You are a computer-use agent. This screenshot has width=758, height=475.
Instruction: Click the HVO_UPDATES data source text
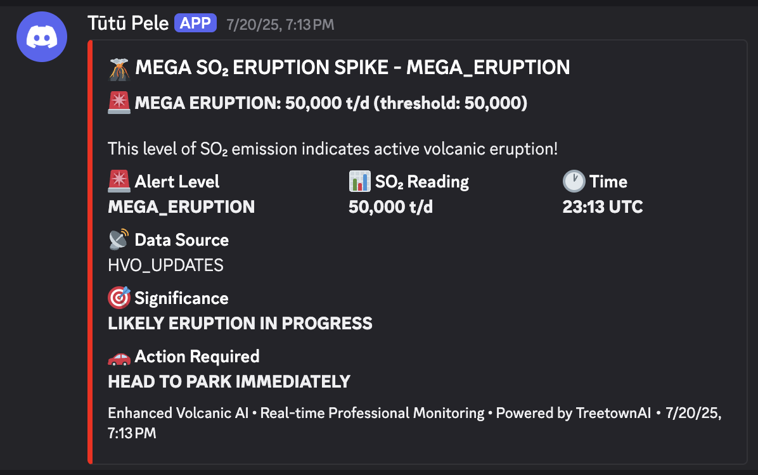pyautogui.click(x=166, y=265)
